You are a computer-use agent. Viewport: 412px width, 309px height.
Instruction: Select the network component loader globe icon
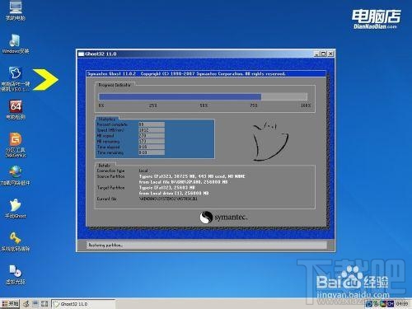(x=16, y=176)
